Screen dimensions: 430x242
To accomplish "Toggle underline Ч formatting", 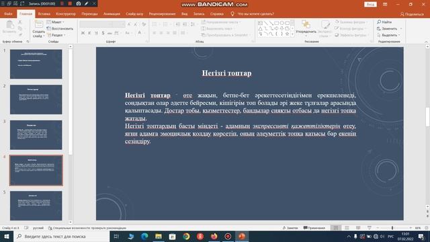I will click(96, 33).
